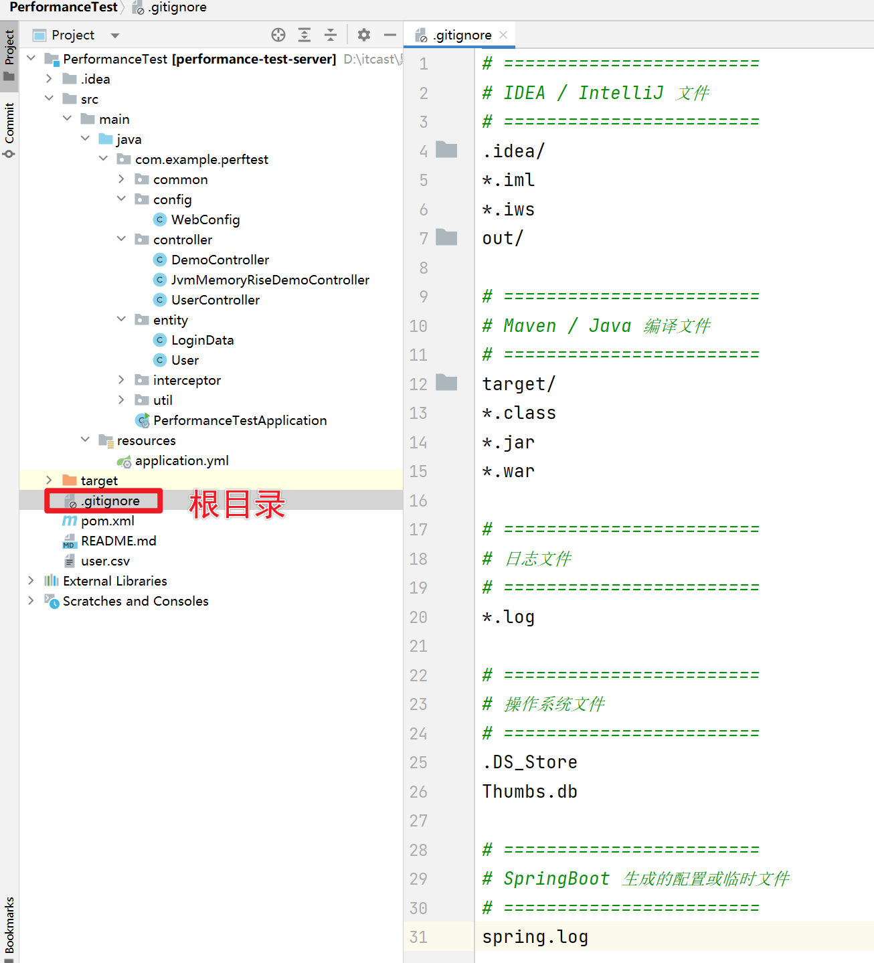
Task: Select the .gitignore editor tab
Action: click(x=460, y=35)
